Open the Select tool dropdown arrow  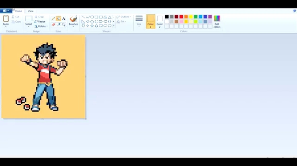click(29, 27)
